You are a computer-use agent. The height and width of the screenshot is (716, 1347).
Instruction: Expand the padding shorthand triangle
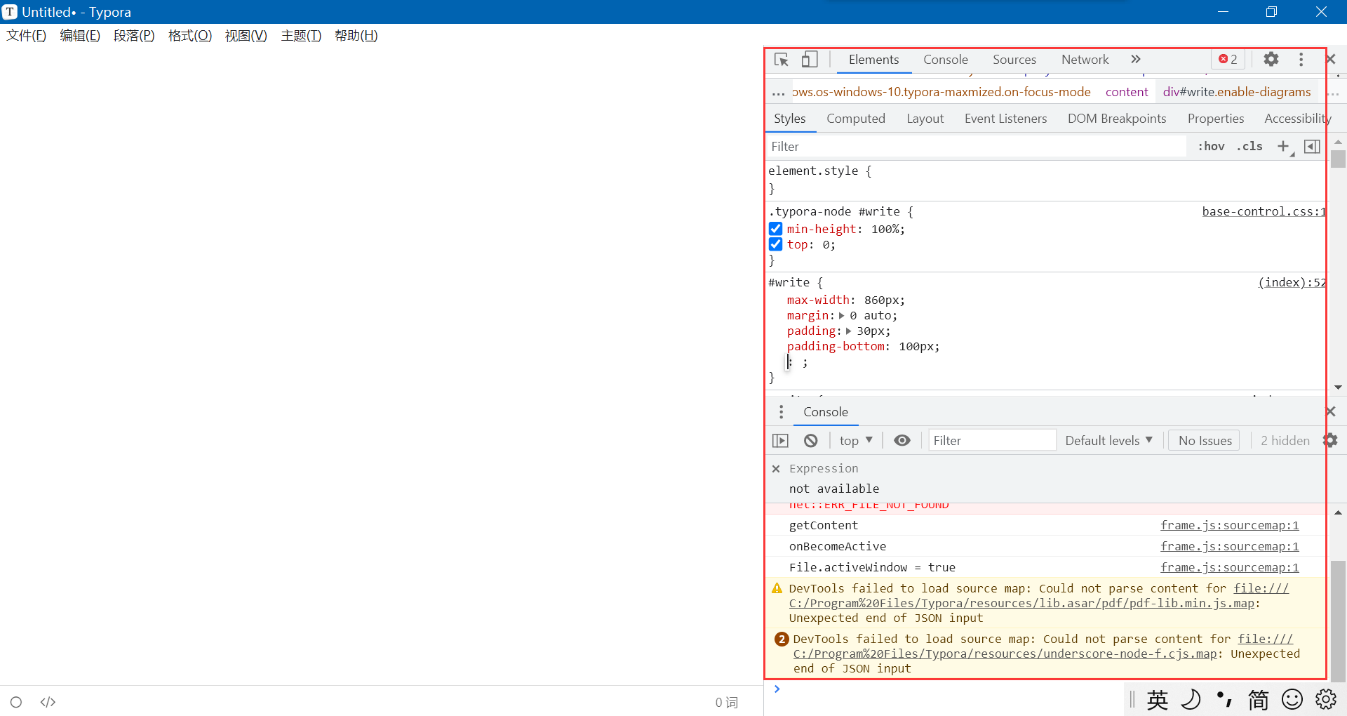coord(848,331)
